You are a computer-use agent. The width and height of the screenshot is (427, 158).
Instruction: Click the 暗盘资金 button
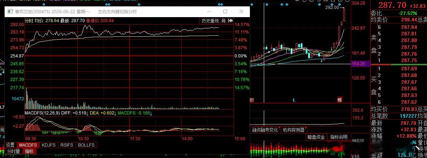[x=316, y=137]
